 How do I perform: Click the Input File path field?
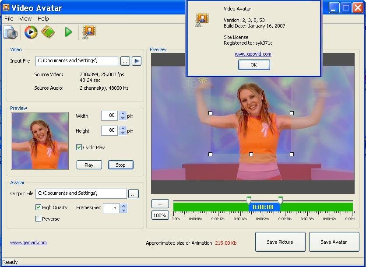point(77,61)
